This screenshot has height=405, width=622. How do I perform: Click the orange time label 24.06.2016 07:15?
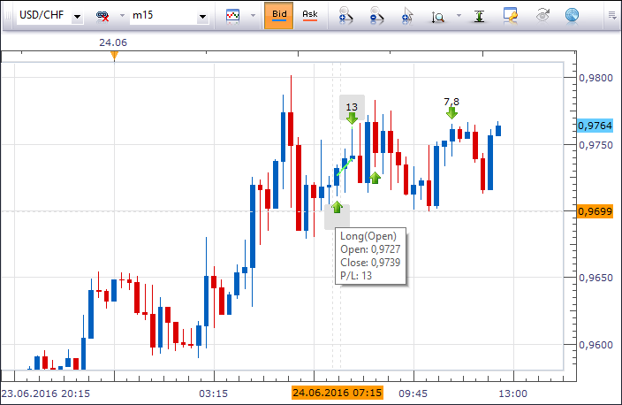pyautogui.click(x=338, y=393)
